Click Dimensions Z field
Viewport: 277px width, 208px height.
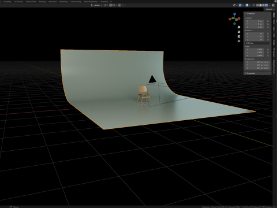pyautogui.click(x=257, y=68)
